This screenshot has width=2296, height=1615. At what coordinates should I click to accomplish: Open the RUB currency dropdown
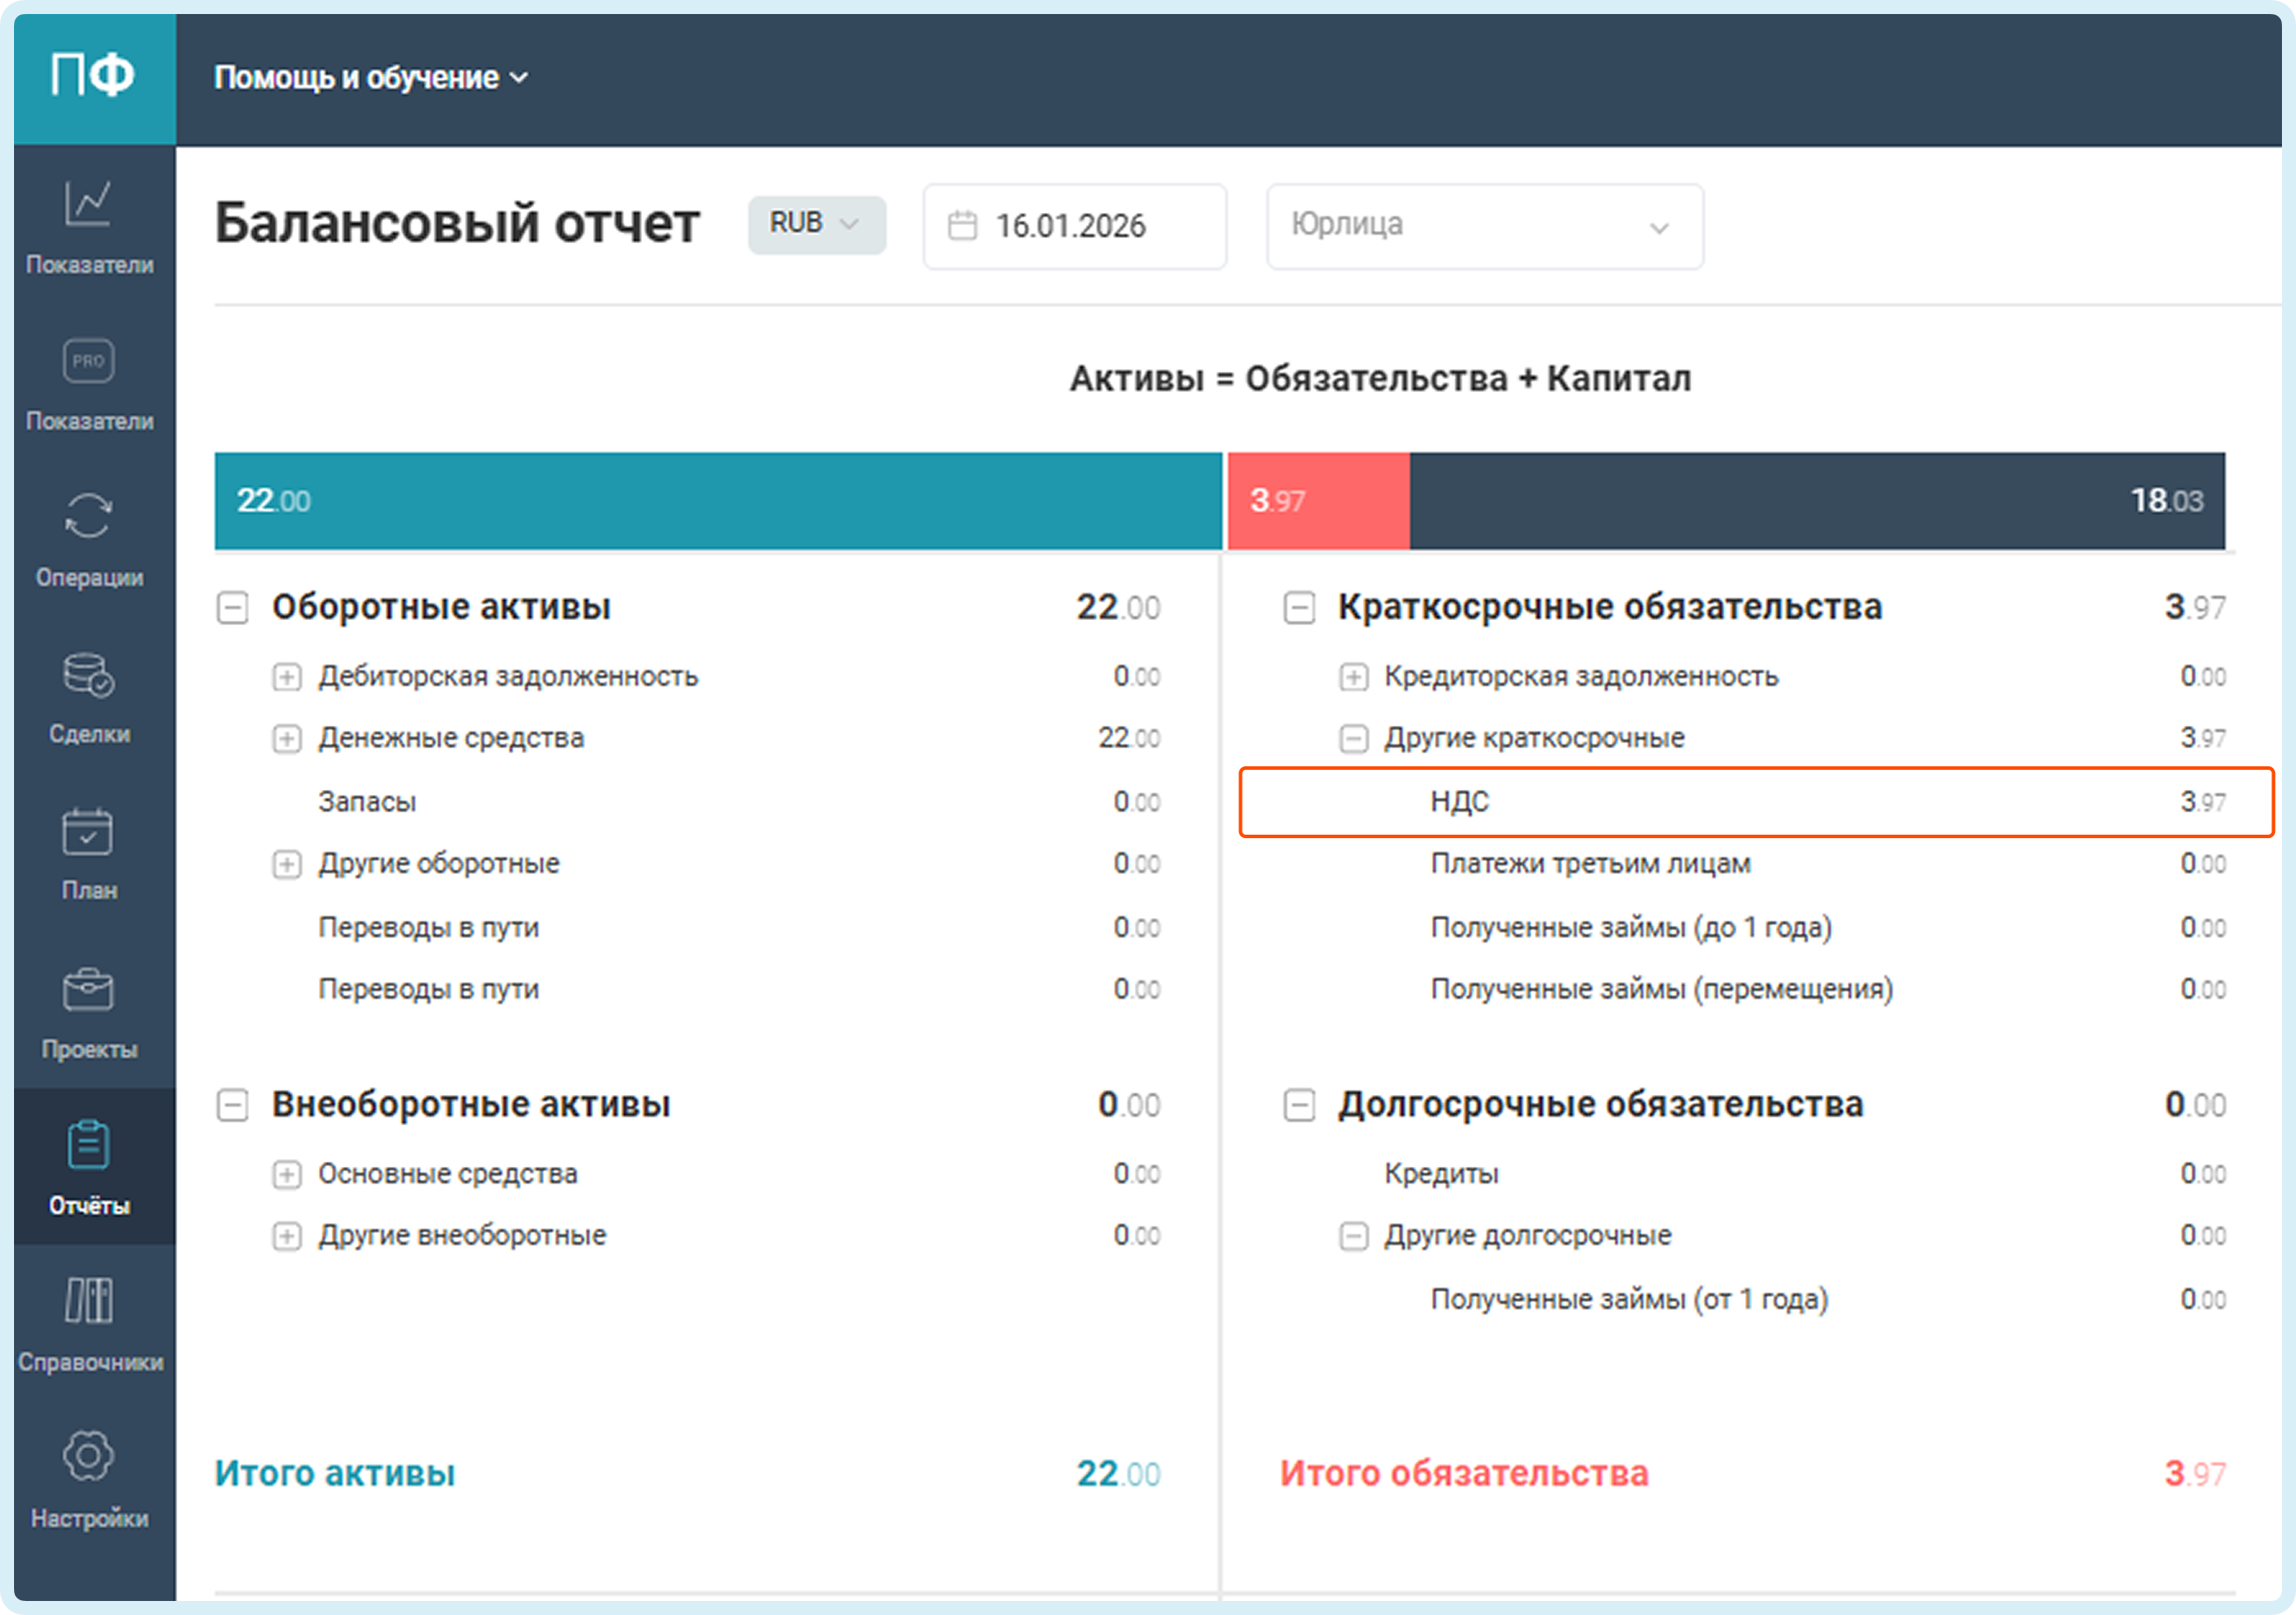coord(816,224)
